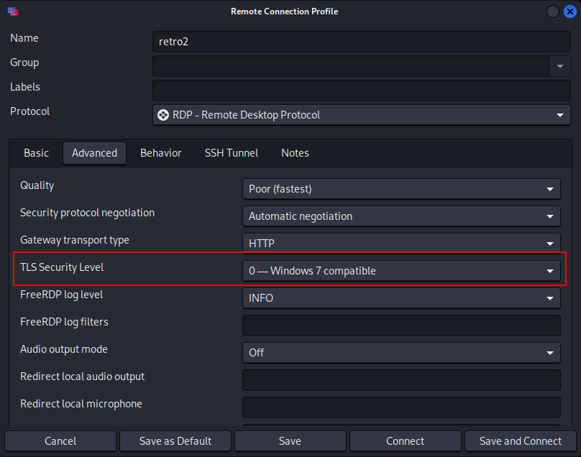Viewport: 581px width, 457px height.
Task: Change Security protocol negotiation setting
Action: (x=401, y=216)
